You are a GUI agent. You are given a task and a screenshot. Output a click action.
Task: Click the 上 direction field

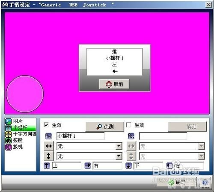(x=67, y=165)
